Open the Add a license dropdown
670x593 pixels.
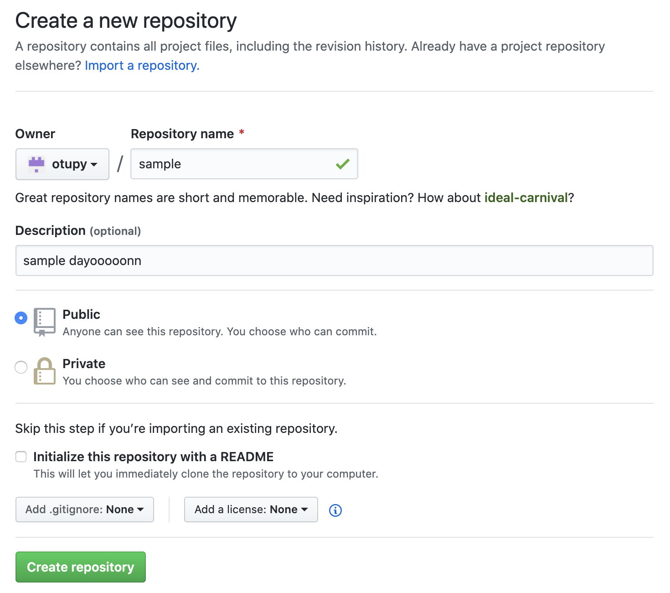(x=251, y=510)
